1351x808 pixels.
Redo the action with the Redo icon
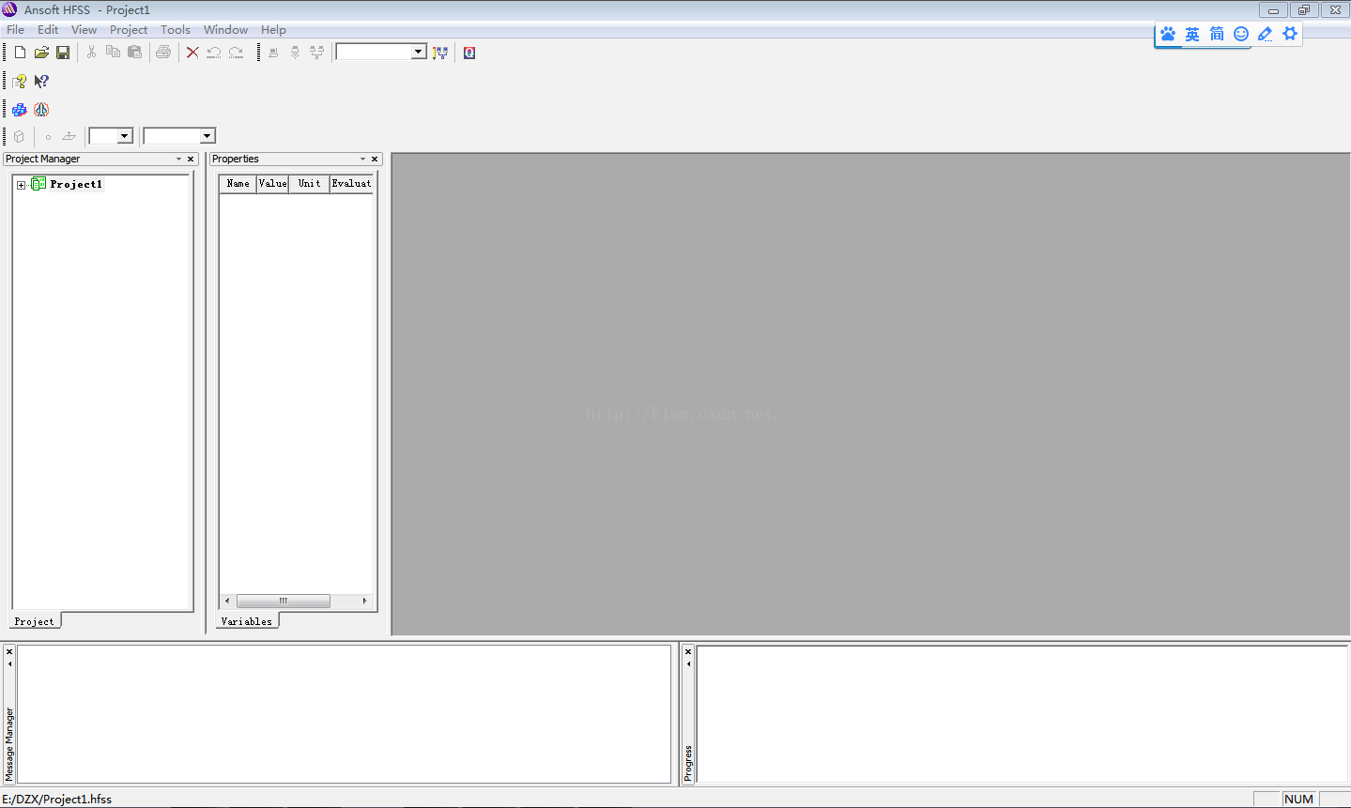click(237, 53)
